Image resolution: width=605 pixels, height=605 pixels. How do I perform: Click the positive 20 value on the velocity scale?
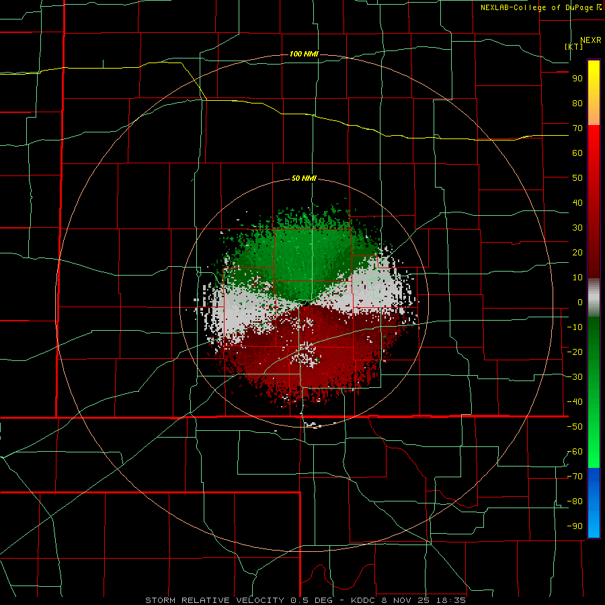coord(577,252)
